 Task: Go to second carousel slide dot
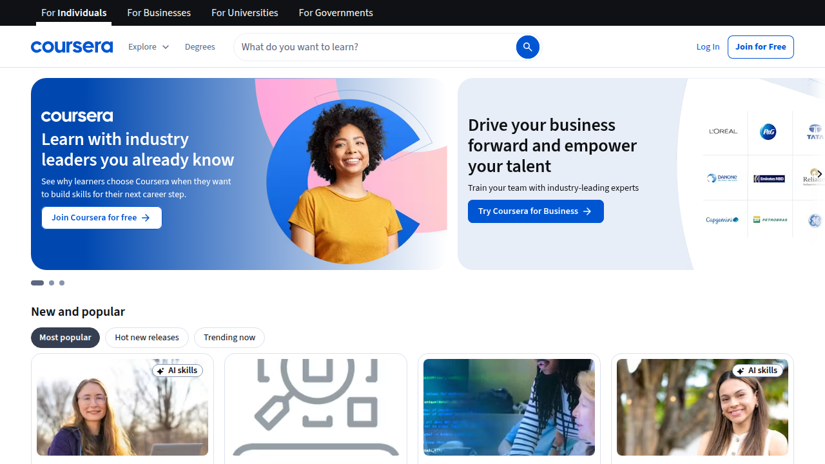52,283
